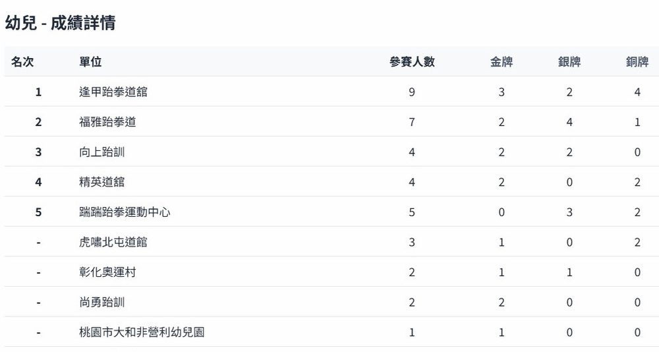Open the 福雅跆拳道 row
659x352 pixels.
coord(107,122)
